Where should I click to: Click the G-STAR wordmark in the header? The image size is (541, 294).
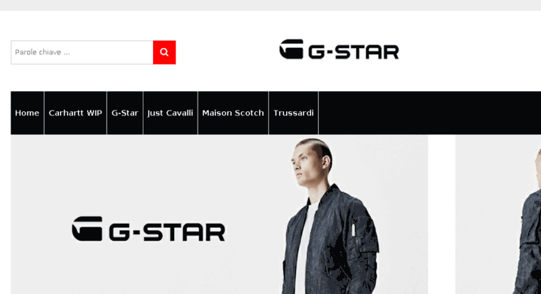[x=353, y=52]
